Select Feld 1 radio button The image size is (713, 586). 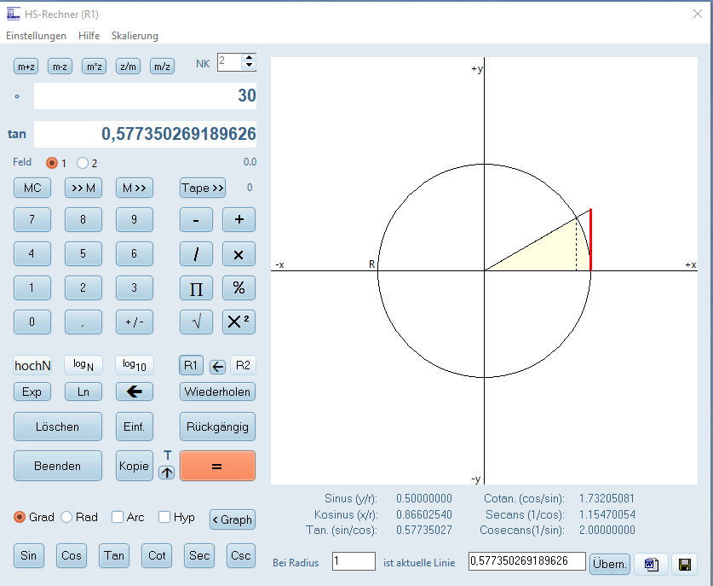52,163
